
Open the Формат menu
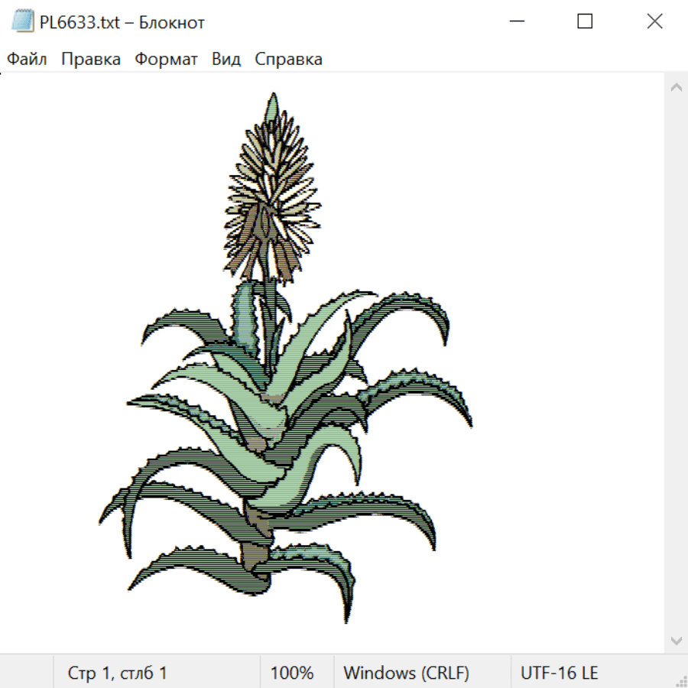tap(166, 59)
